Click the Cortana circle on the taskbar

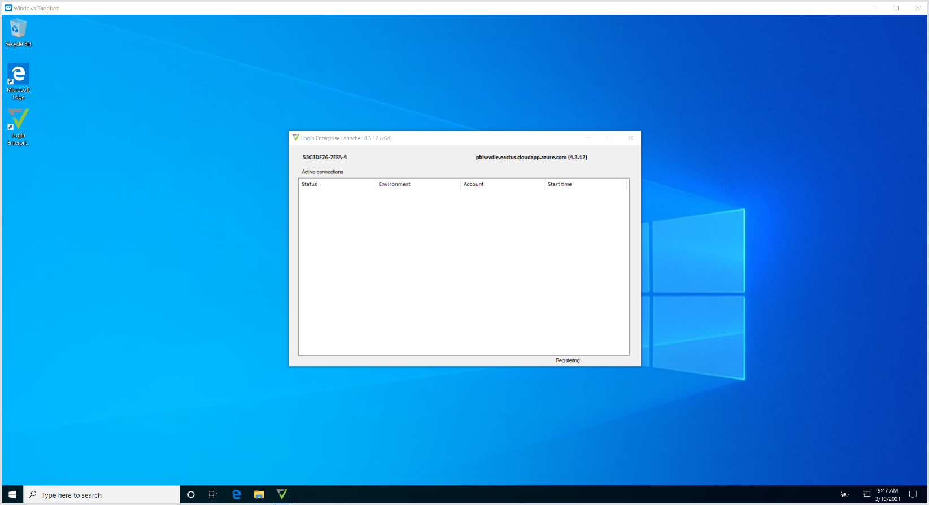point(191,495)
